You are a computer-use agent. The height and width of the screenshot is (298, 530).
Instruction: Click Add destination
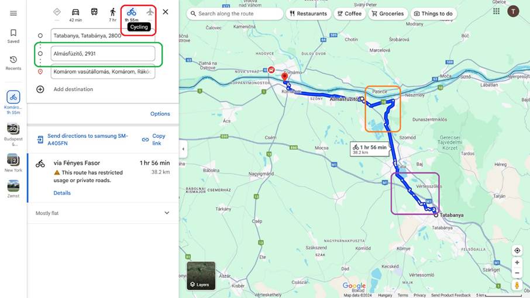(x=73, y=89)
